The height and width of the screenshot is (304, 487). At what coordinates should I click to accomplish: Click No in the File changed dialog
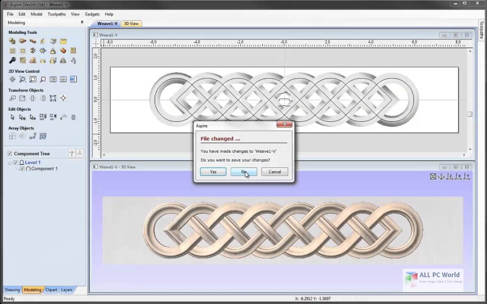pyautogui.click(x=244, y=171)
